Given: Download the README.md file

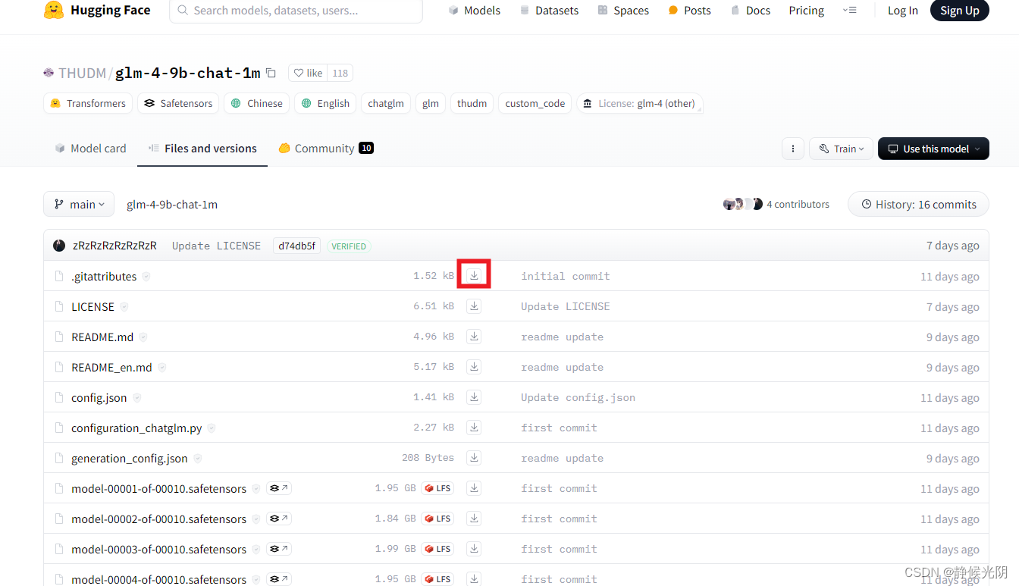Looking at the screenshot, I should click(x=474, y=337).
